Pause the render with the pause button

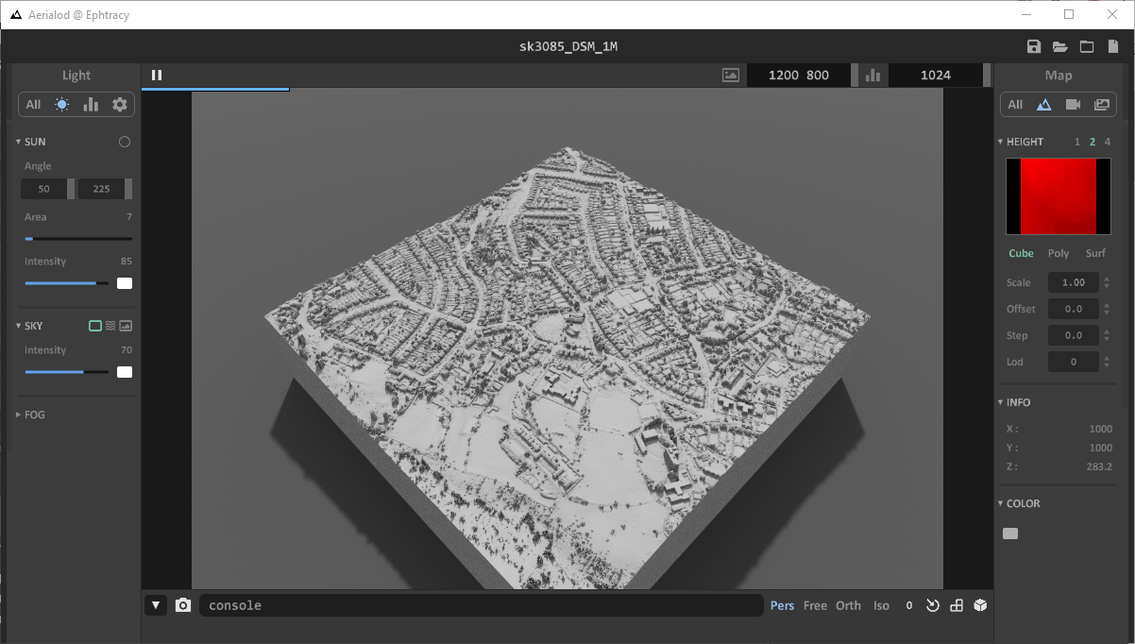157,75
